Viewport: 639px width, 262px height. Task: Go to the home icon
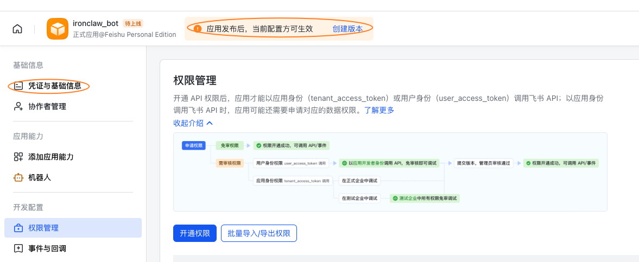[17, 29]
